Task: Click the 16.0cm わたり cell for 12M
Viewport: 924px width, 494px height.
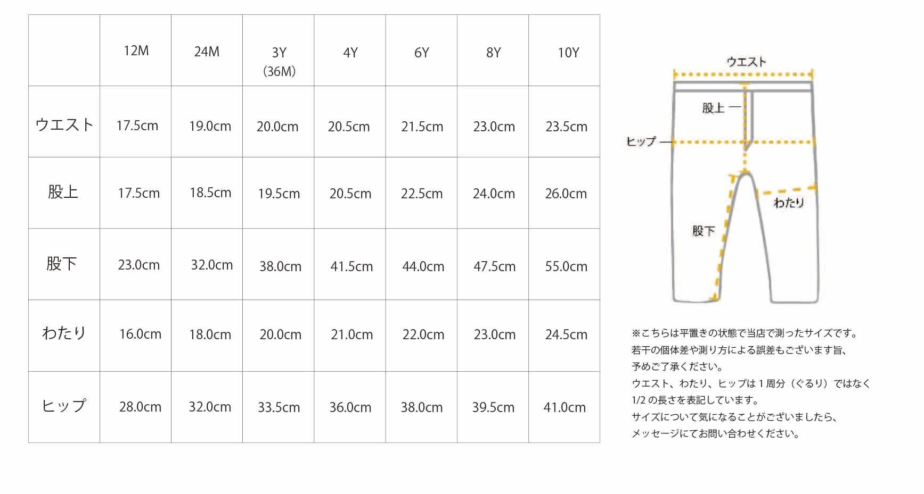Action: [140, 334]
